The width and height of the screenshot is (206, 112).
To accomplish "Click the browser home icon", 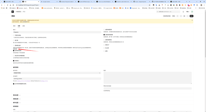I will [10, 5].
